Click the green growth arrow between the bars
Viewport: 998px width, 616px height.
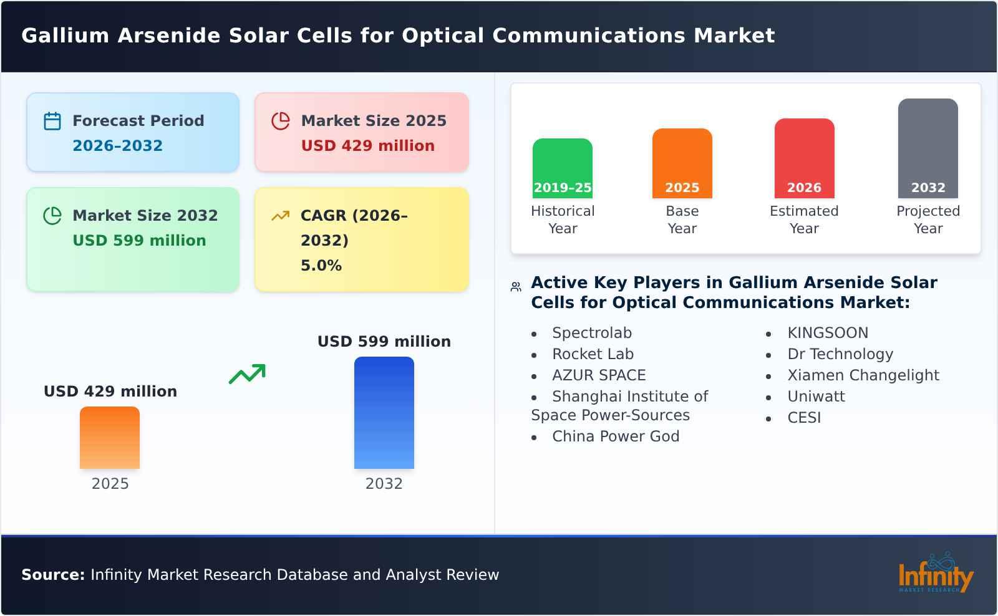coord(248,374)
